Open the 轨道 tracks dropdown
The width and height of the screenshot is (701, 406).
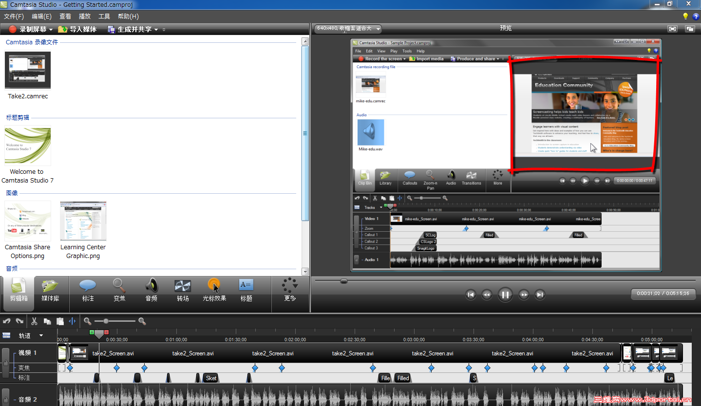(x=41, y=335)
